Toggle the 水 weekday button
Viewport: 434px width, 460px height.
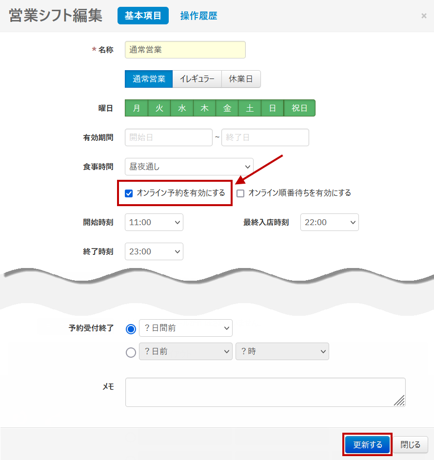[x=182, y=108]
